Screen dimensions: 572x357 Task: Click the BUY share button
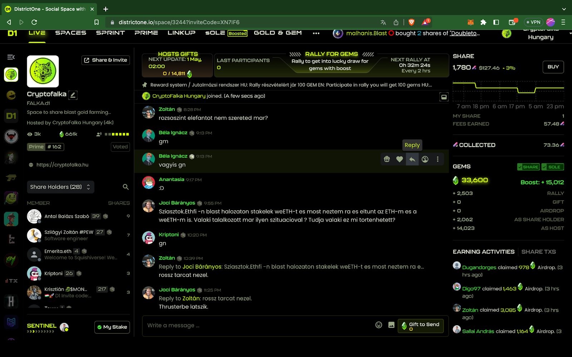tap(553, 67)
